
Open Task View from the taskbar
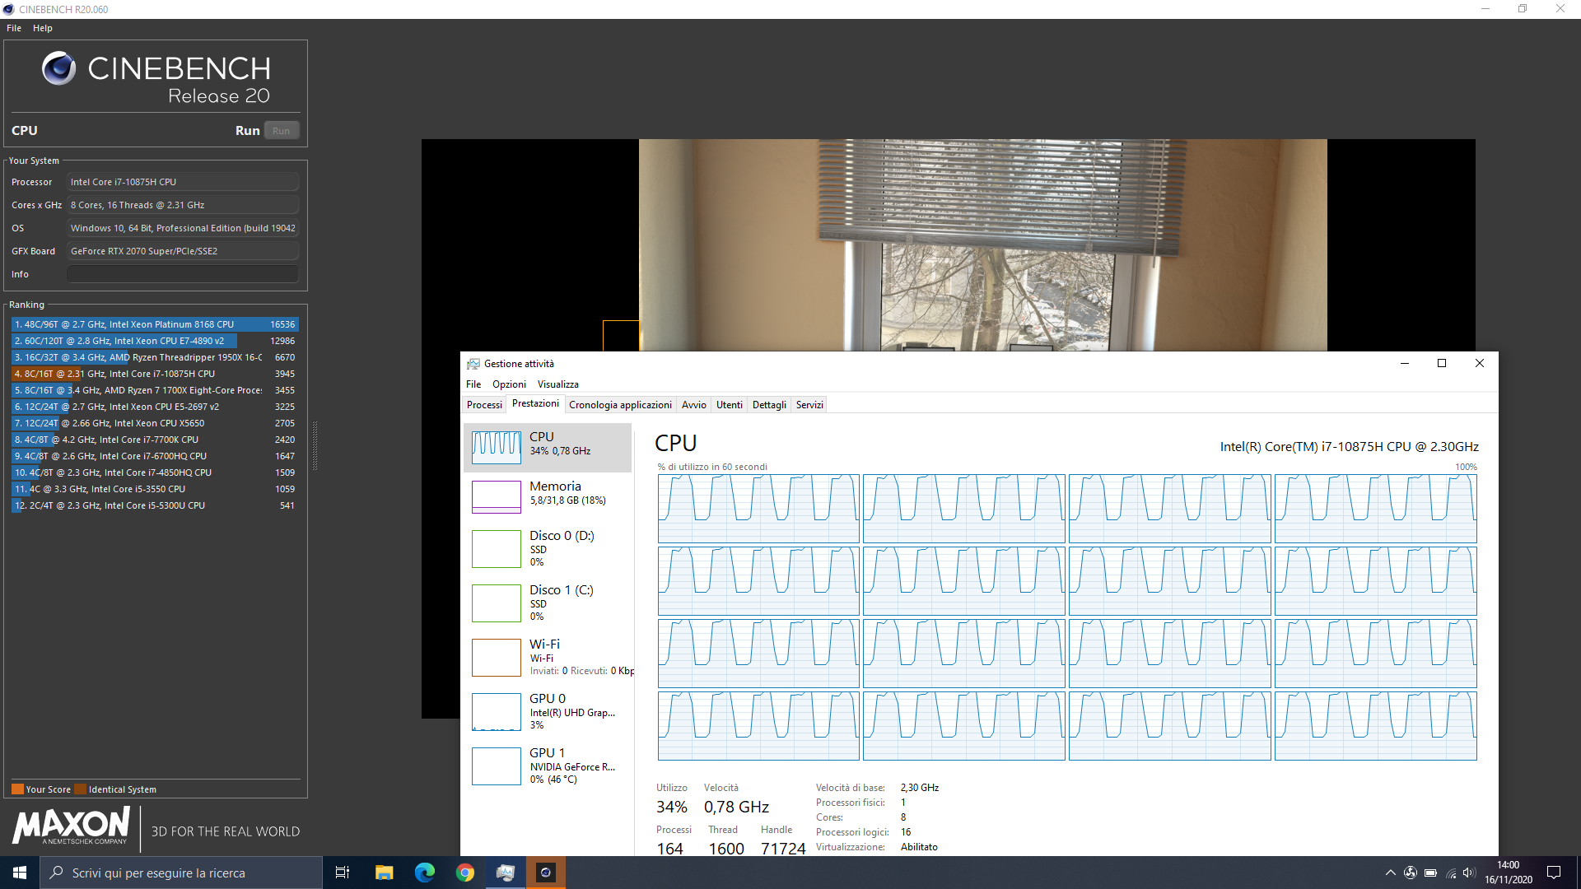(x=343, y=873)
